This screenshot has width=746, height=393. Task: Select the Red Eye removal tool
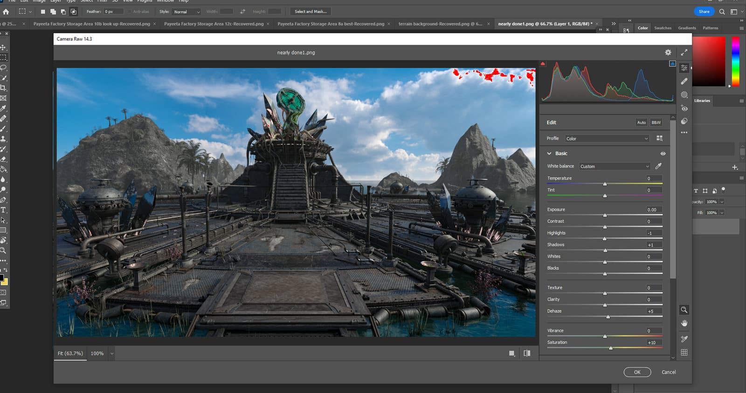tap(684, 108)
